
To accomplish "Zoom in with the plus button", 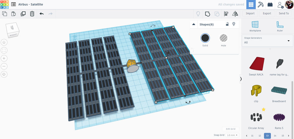I will (x=4, y=58).
